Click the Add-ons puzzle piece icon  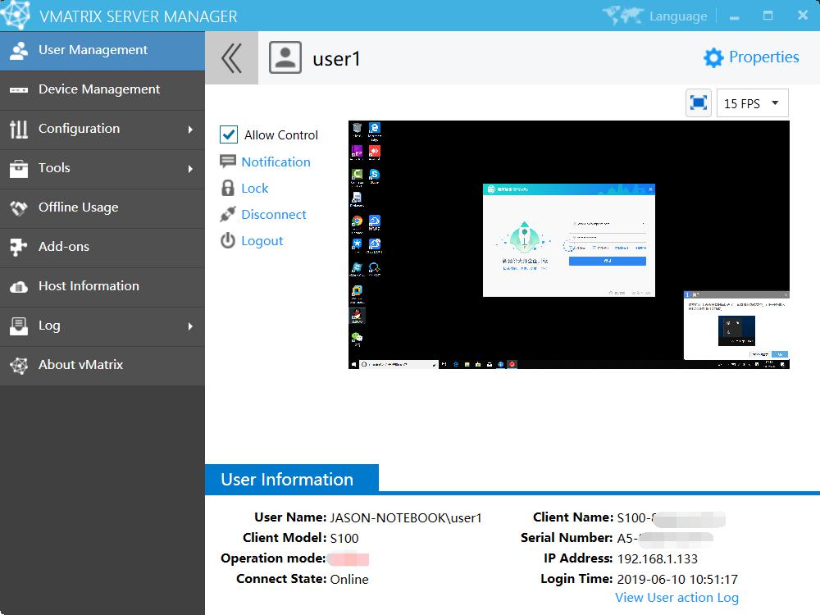point(18,247)
